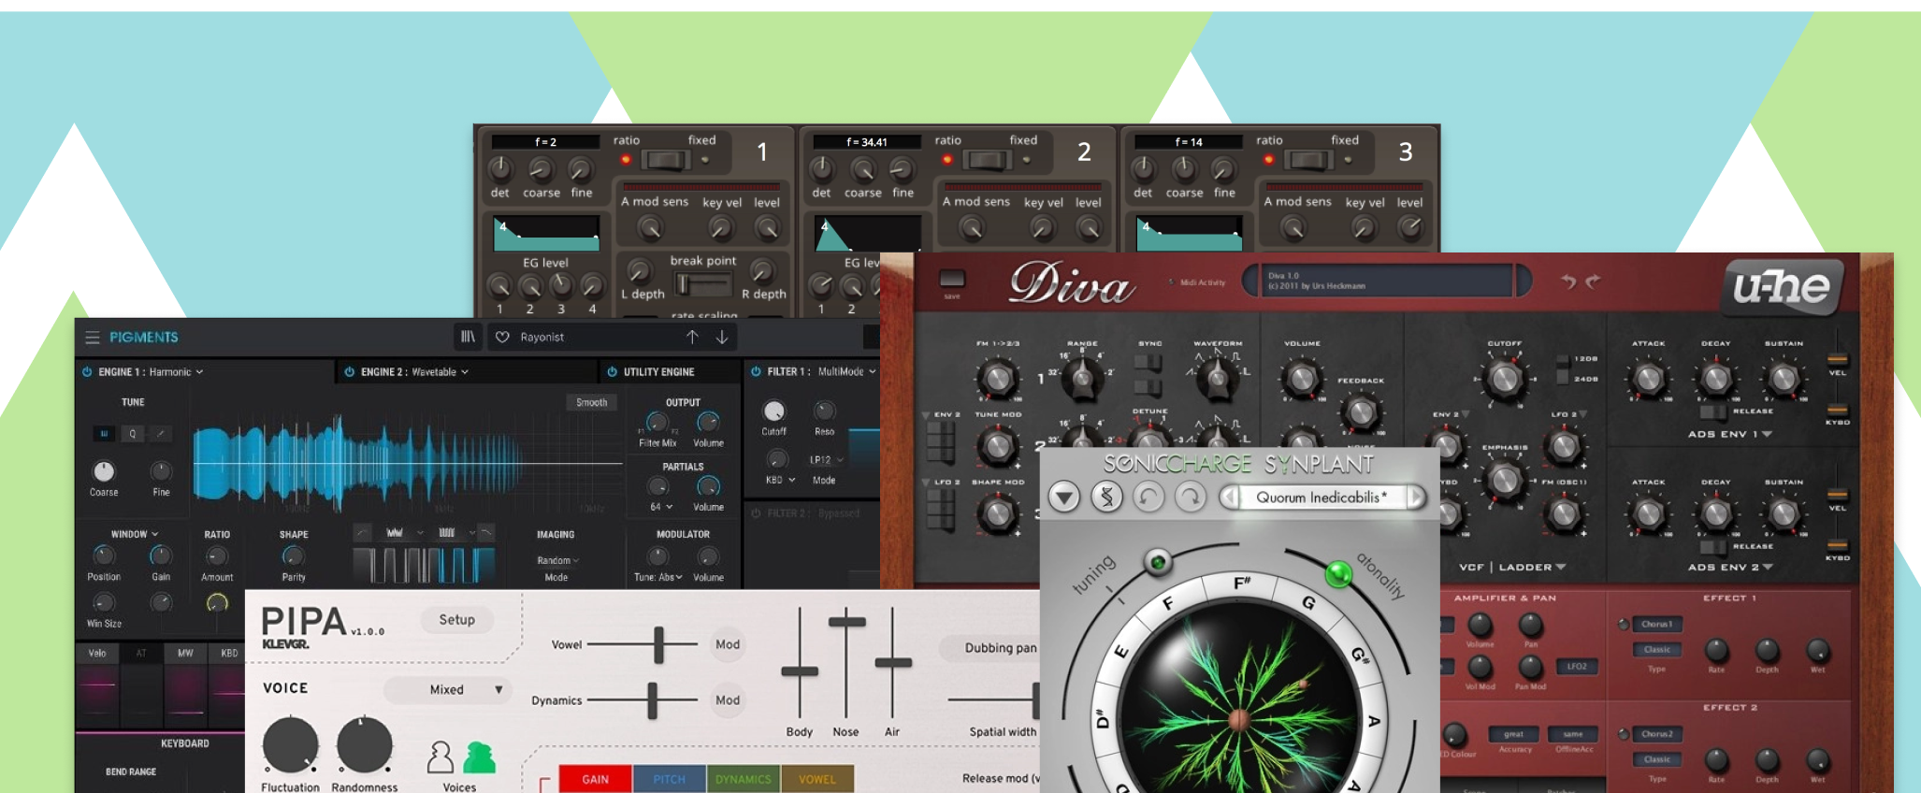This screenshot has height=793, width=1921.
Task: Open the ADS ENV 2 dropdown in Diva
Action: coord(1730,568)
